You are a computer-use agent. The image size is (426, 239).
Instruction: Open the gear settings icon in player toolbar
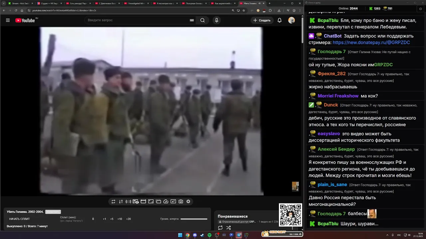click(x=188, y=201)
